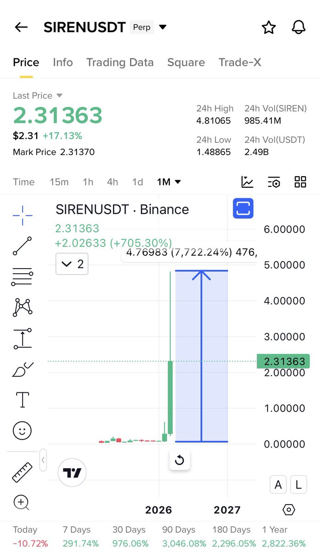Expand the indicators legend showing 2
This screenshot has height=552, width=320.
tap(72, 264)
